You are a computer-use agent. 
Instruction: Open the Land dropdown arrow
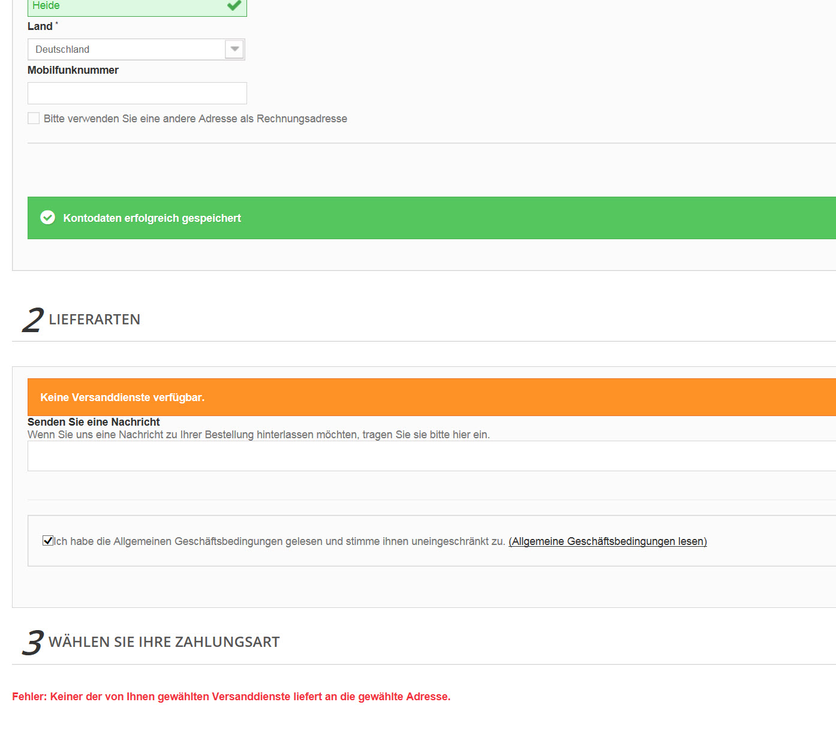(234, 49)
